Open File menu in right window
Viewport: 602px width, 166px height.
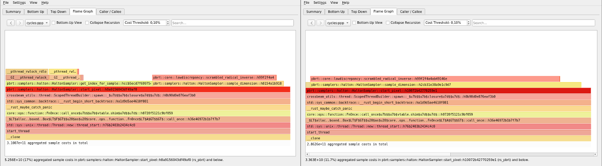(x=306, y=3)
